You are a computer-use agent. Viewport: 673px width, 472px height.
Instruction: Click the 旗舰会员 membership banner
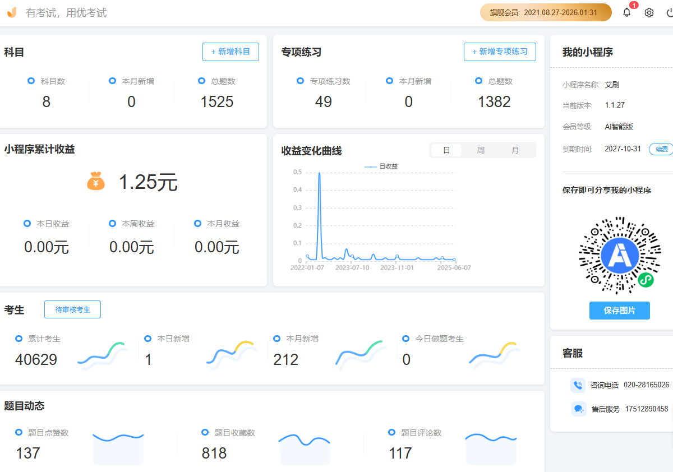tap(545, 12)
